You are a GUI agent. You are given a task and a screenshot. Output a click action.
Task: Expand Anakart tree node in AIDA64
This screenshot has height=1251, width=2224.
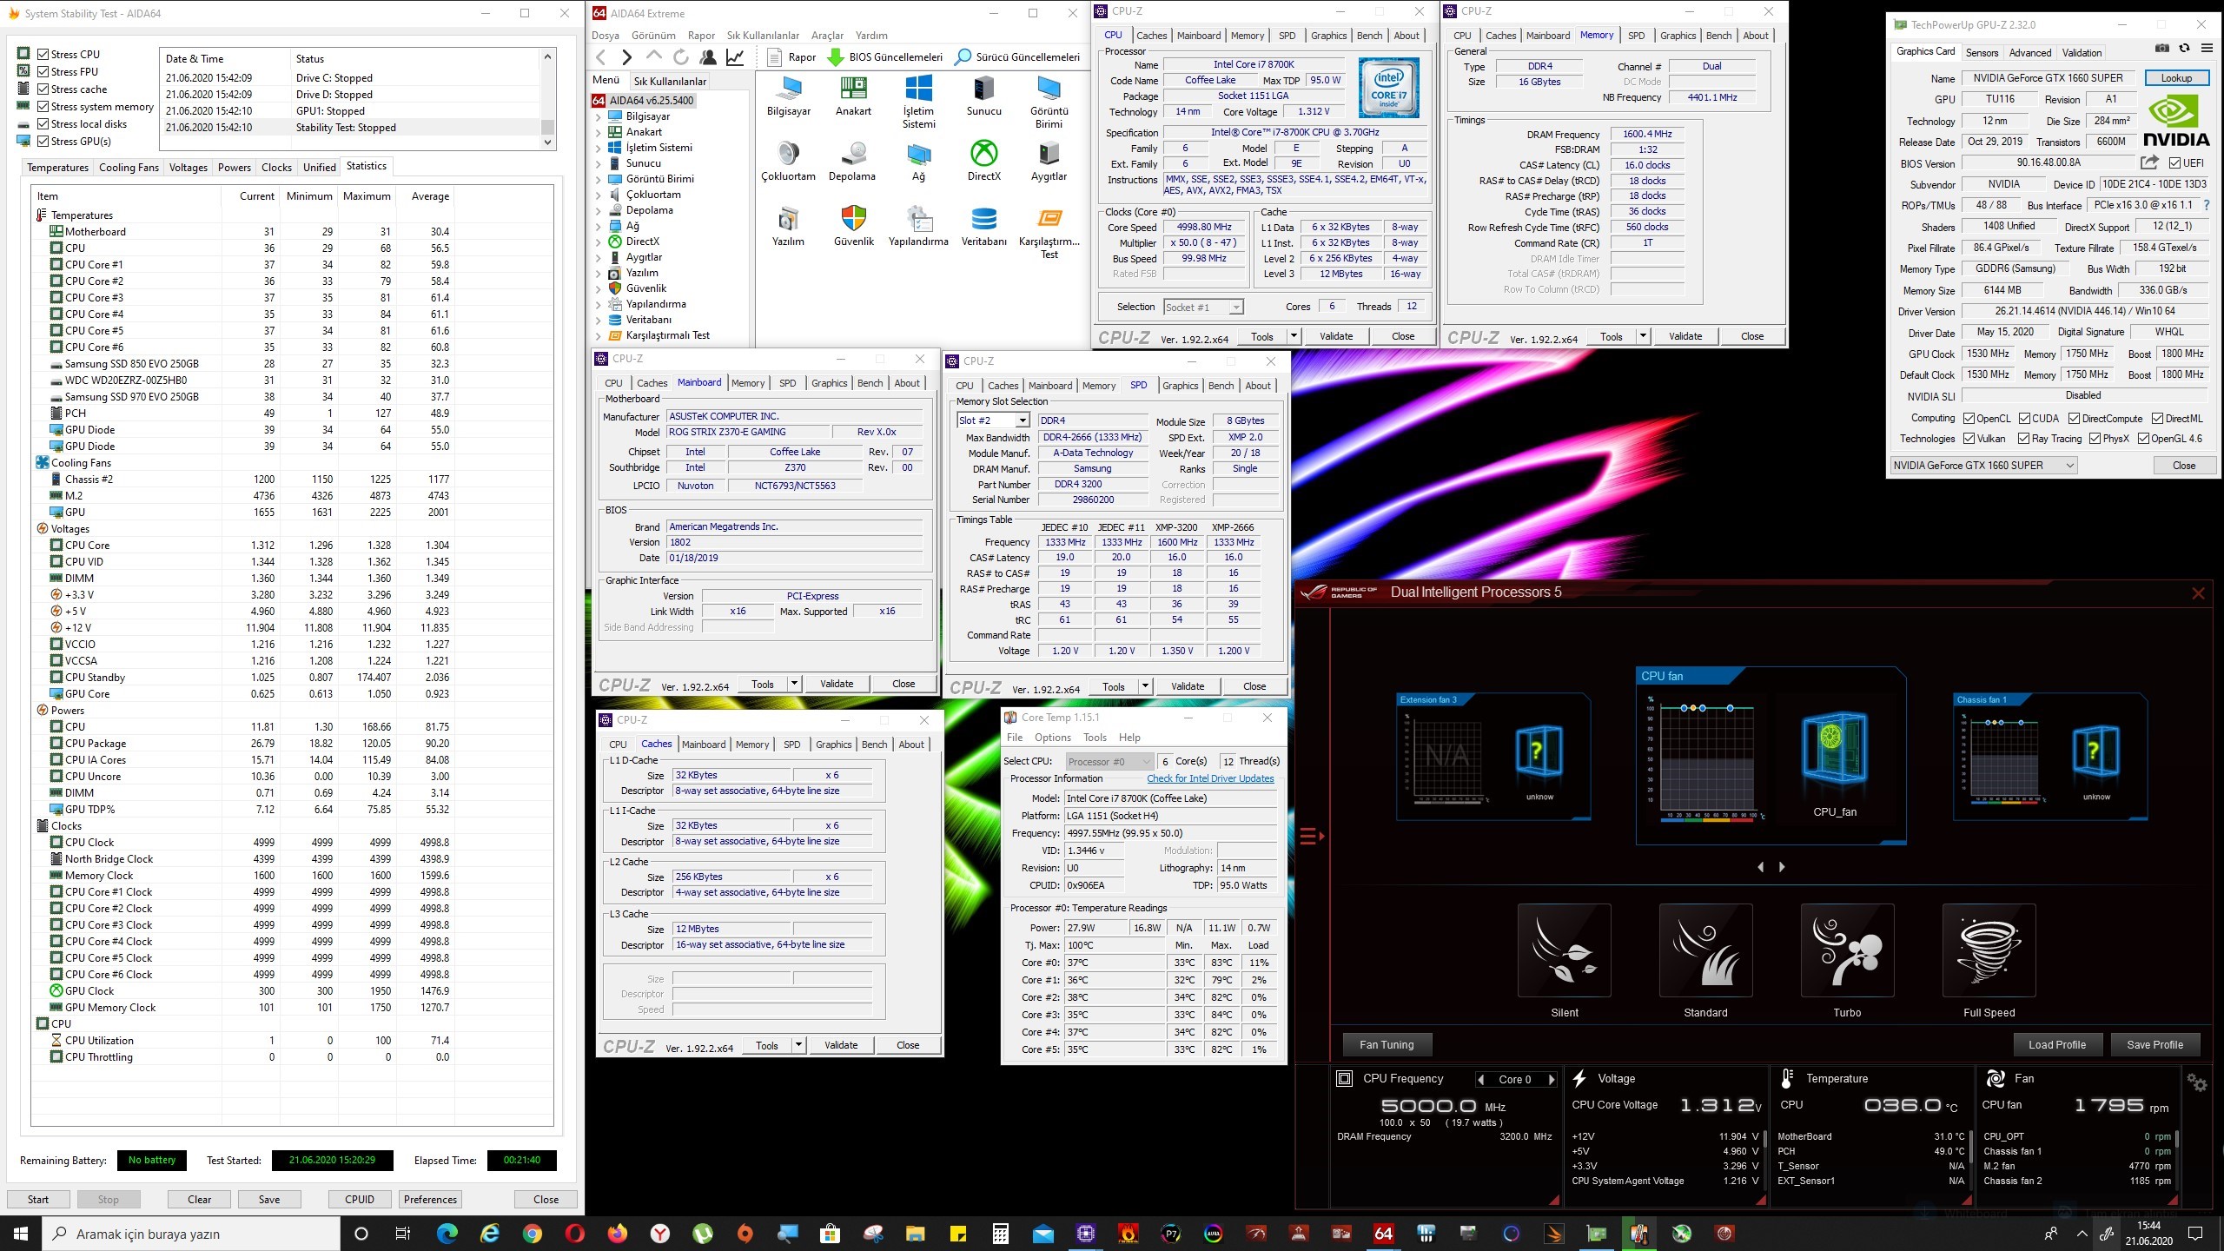tap(598, 132)
